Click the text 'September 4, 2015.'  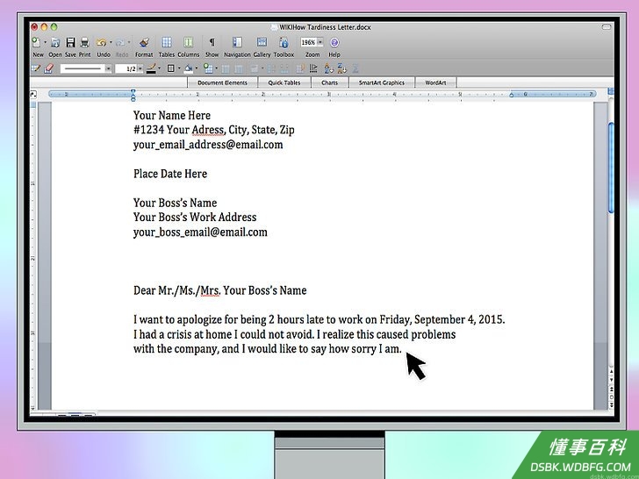459,319
